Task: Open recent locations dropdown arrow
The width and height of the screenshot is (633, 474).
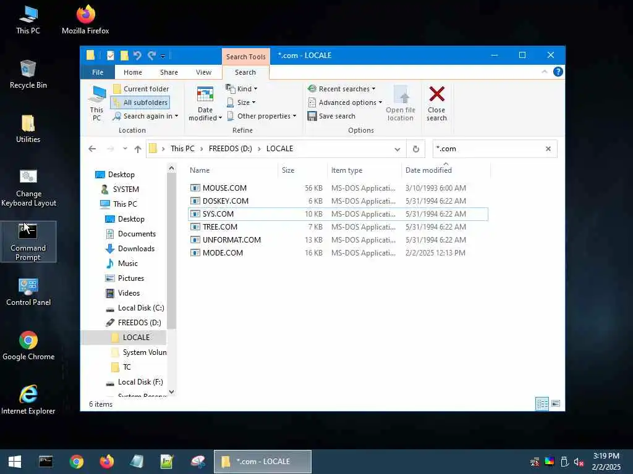Action: [125, 149]
